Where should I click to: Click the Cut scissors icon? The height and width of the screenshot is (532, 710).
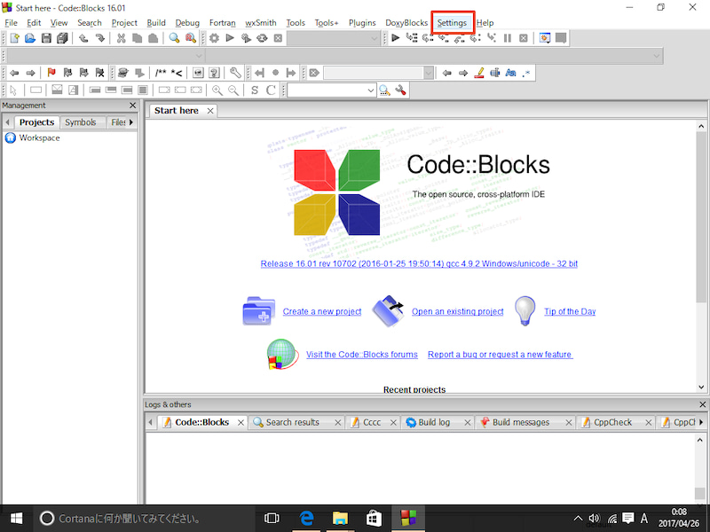pyautogui.click(x=121, y=38)
